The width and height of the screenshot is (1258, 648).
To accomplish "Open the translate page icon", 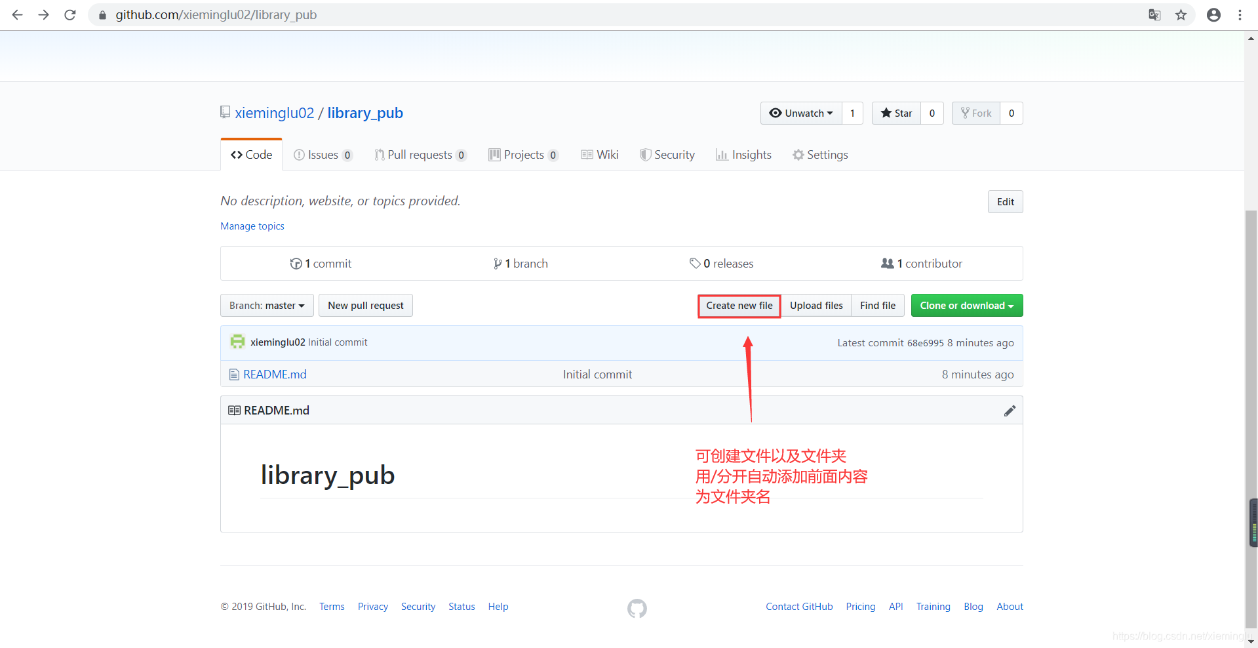I will 1155,14.
